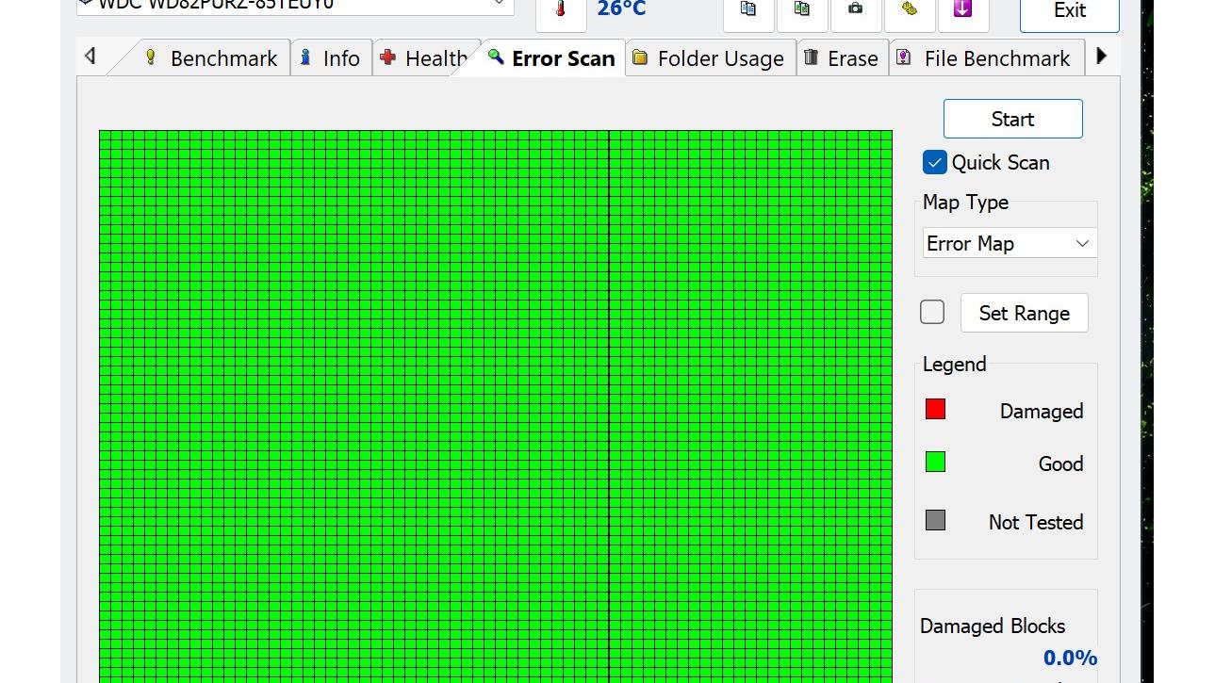The image size is (1215, 683).
Task: Click the purple download arrow icon
Action: [x=962, y=9]
